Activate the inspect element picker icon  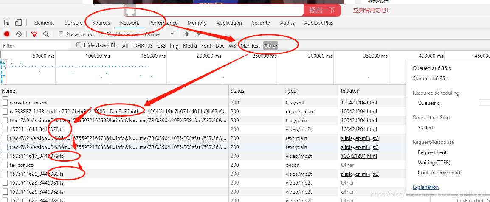click(7, 23)
